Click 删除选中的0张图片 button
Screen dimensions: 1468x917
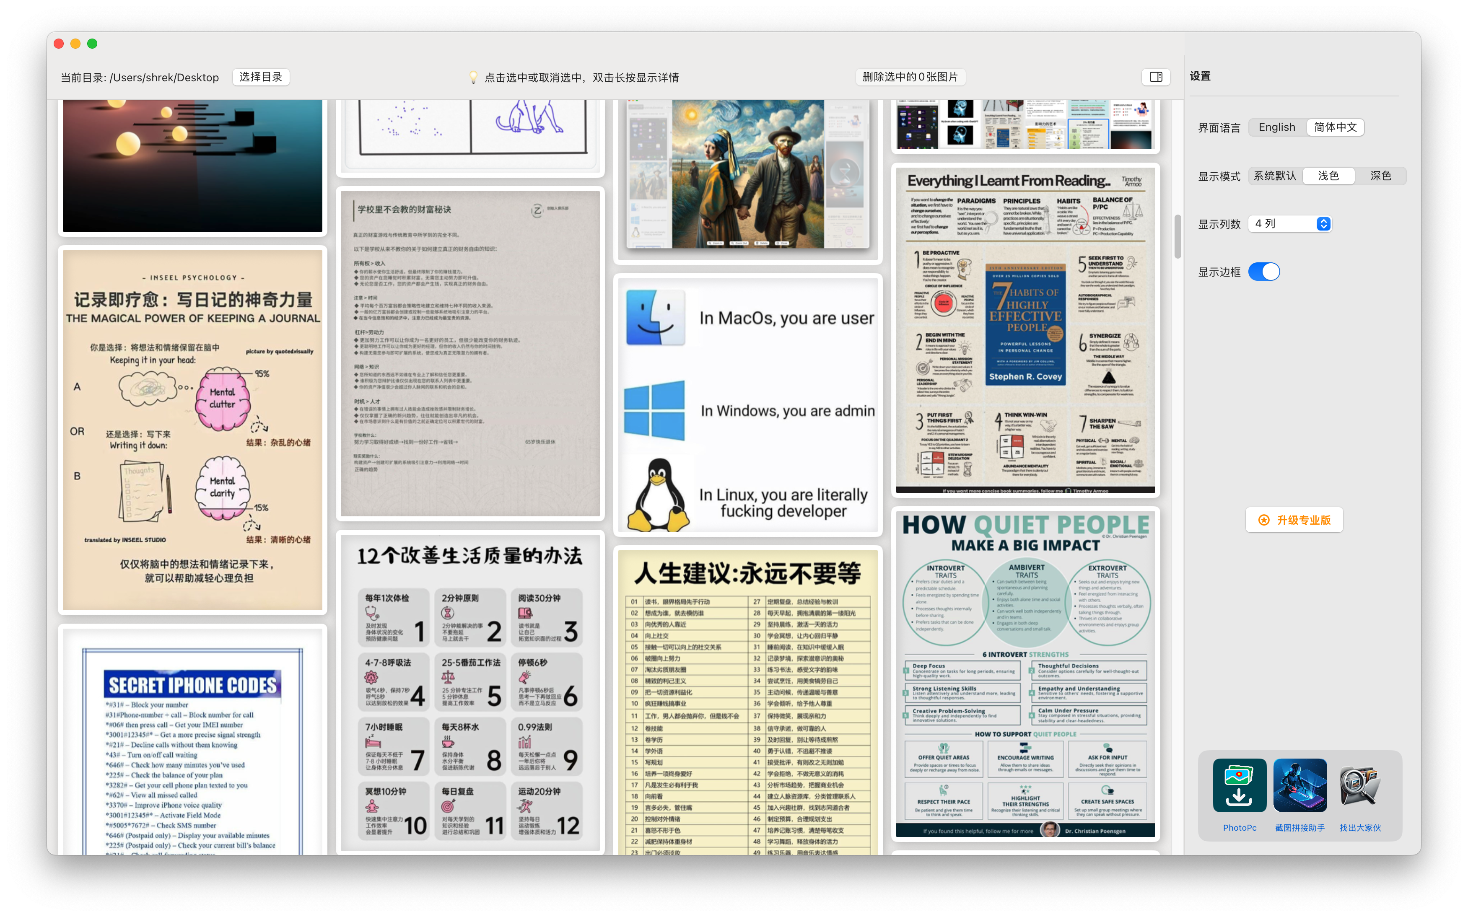coord(910,77)
